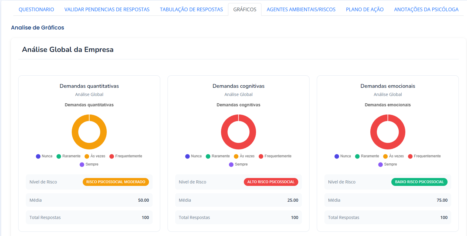Toggle Frequentemente legend in Demandas emocionais chart
467x236 pixels.
[x=424, y=156]
